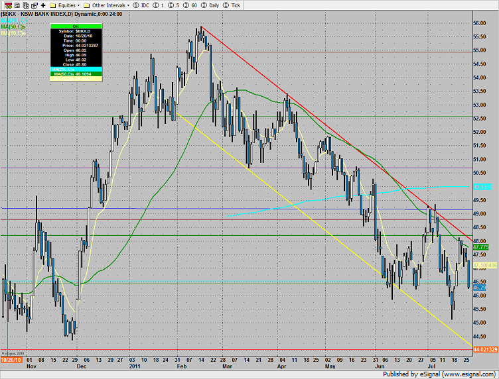Click the cyan 49.9886 price axis label
The width and height of the screenshot is (499, 379).
(x=482, y=187)
